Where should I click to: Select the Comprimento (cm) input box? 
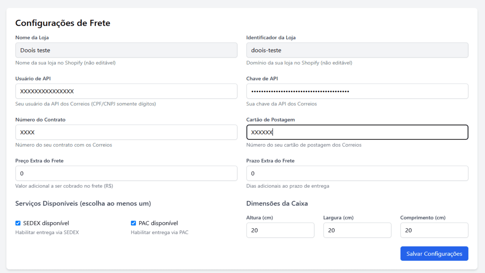[x=434, y=230]
